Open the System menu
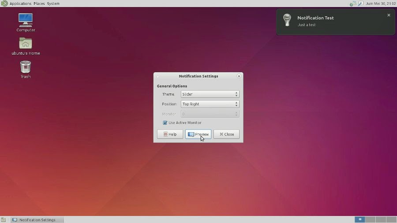397x223 pixels. (x=53, y=4)
